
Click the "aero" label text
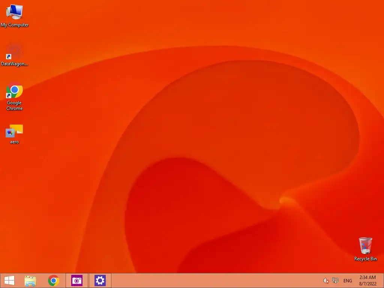[x=15, y=142]
